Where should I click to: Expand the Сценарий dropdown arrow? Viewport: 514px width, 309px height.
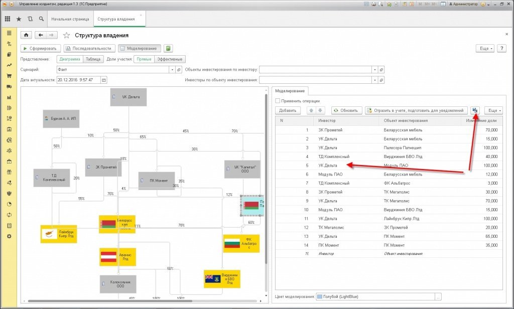(172, 69)
